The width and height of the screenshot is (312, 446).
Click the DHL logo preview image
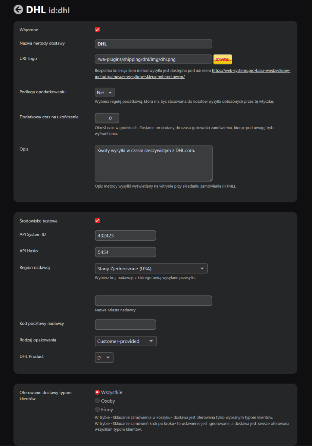tap(222, 59)
